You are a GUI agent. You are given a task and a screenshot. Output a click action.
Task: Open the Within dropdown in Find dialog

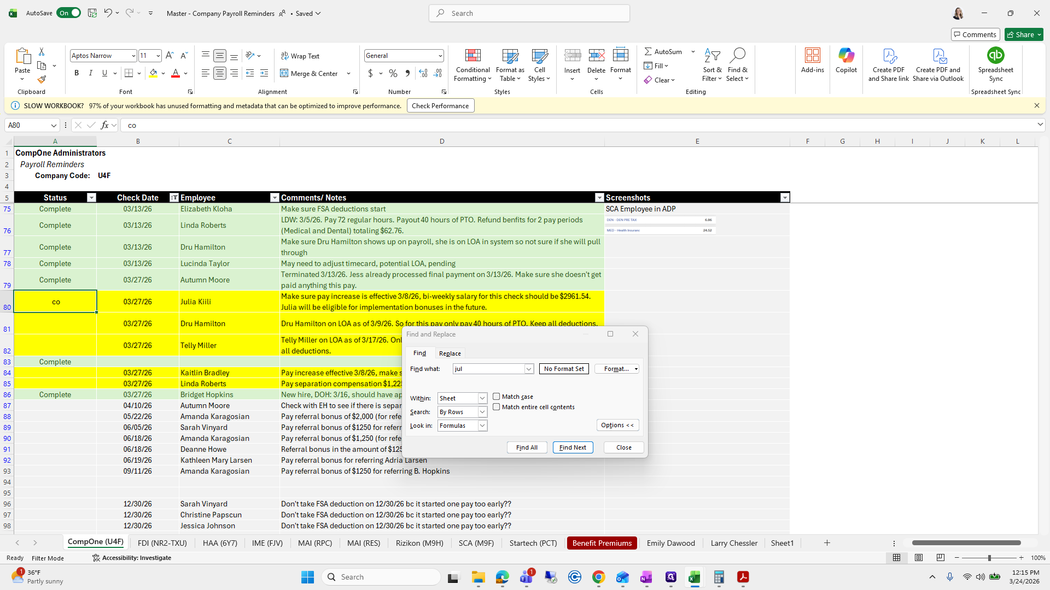click(x=482, y=398)
